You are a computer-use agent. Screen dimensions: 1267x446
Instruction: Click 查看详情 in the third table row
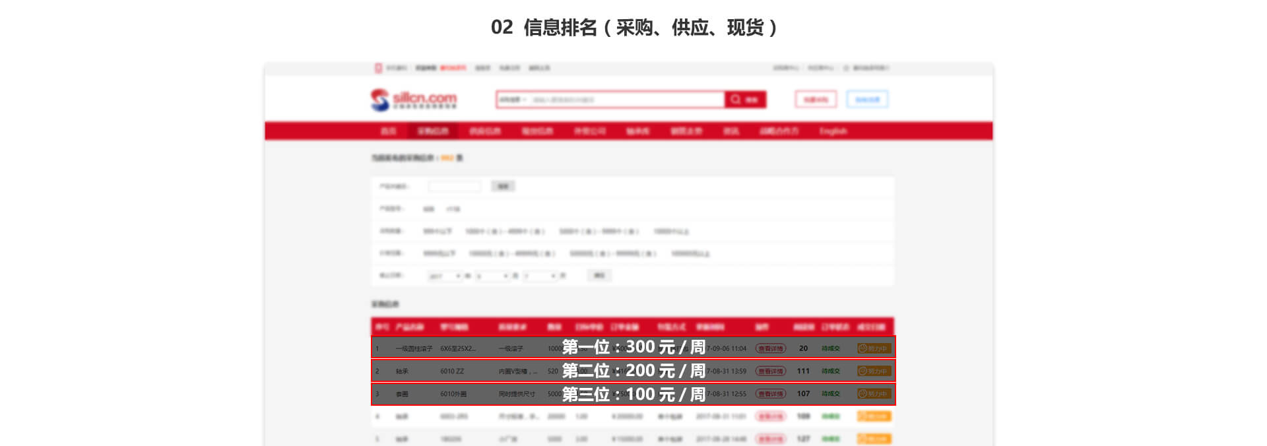click(x=770, y=394)
